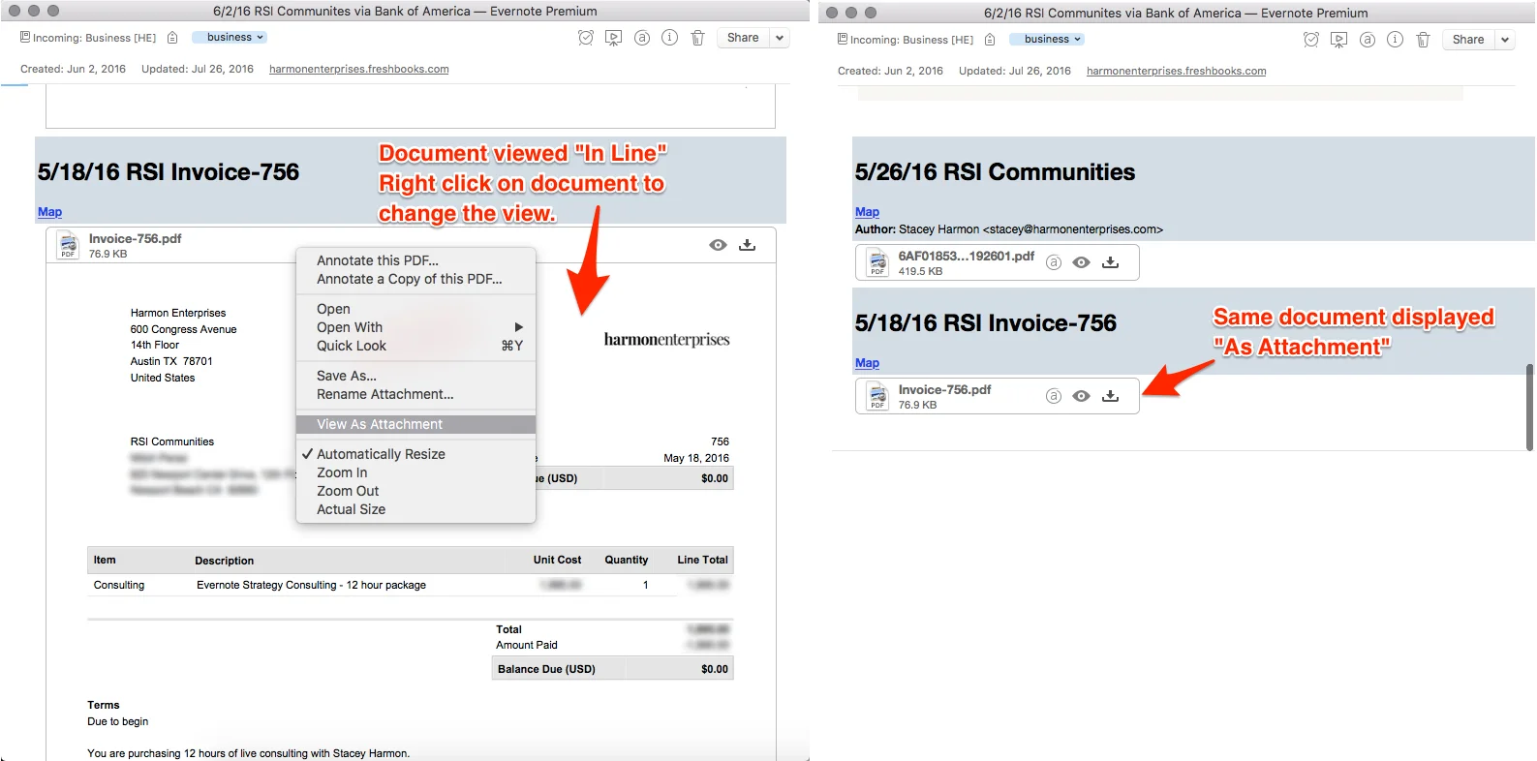Click Incoming: Business [HE] notebook name left window

coord(94,38)
